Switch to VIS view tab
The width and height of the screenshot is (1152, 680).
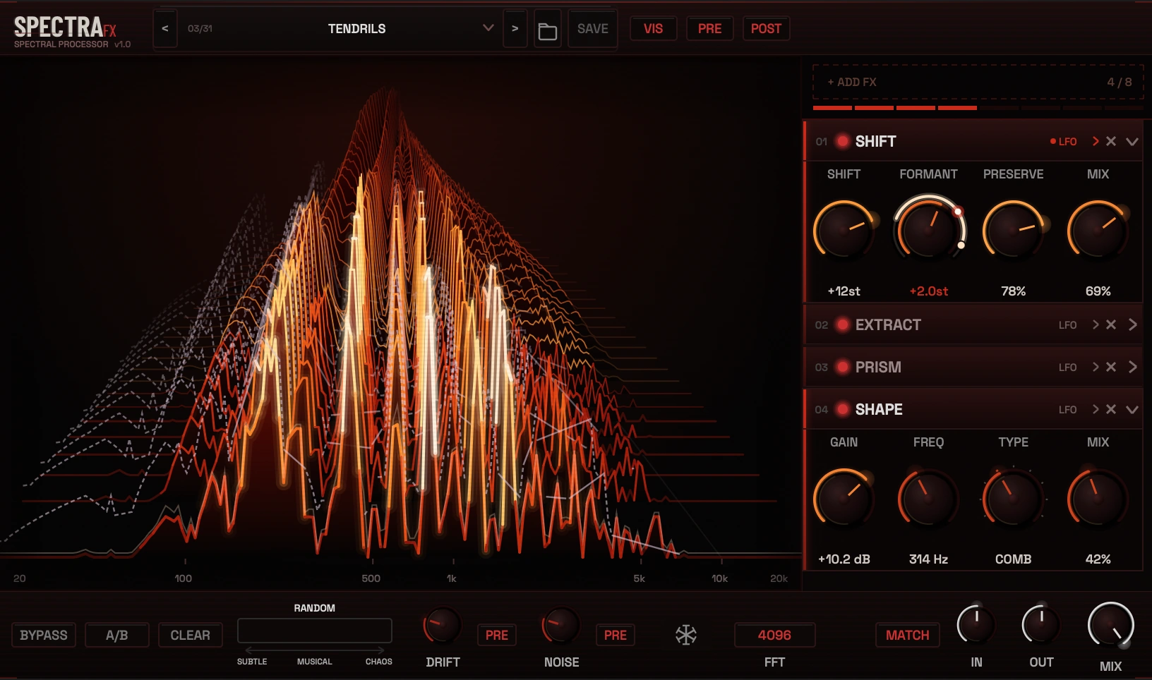[654, 29]
